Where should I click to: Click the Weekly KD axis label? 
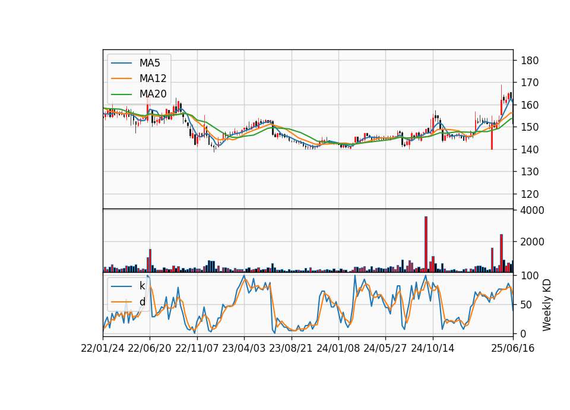click(547, 305)
